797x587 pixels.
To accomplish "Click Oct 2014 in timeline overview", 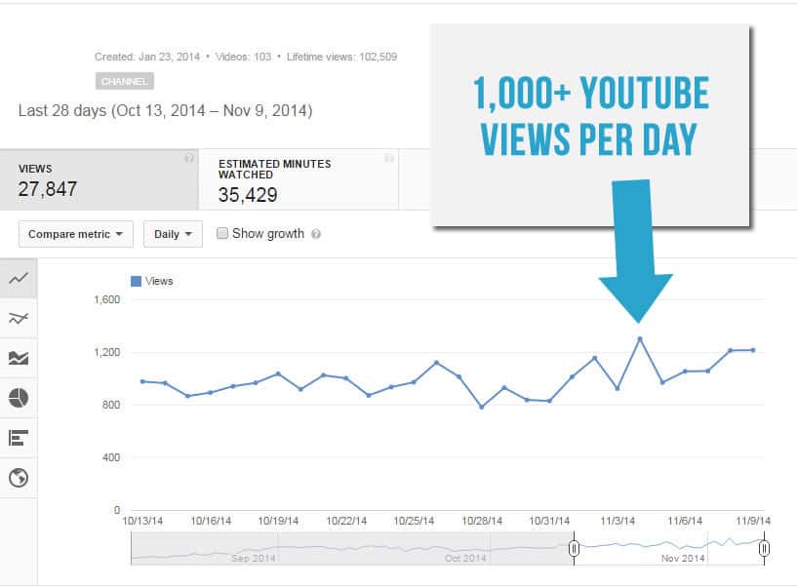I will pos(465,558).
